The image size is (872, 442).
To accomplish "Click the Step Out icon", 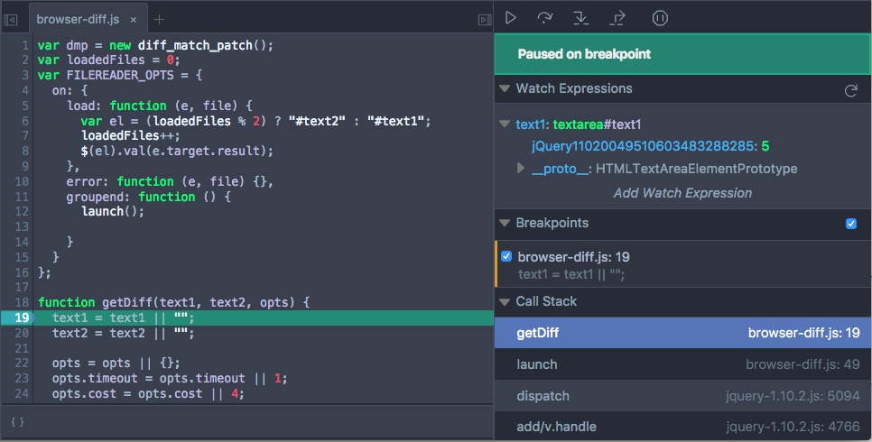I will 618,17.
